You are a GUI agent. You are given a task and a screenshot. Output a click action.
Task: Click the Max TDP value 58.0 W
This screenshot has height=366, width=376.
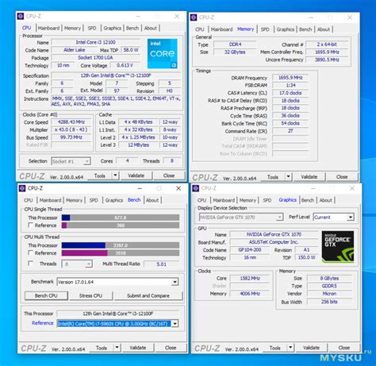131,50
